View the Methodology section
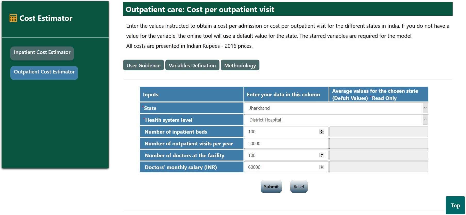 (x=240, y=65)
